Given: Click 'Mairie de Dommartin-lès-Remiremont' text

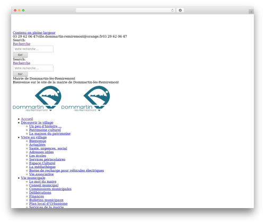Looking at the screenshot, I should pyautogui.click(x=44, y=79).
